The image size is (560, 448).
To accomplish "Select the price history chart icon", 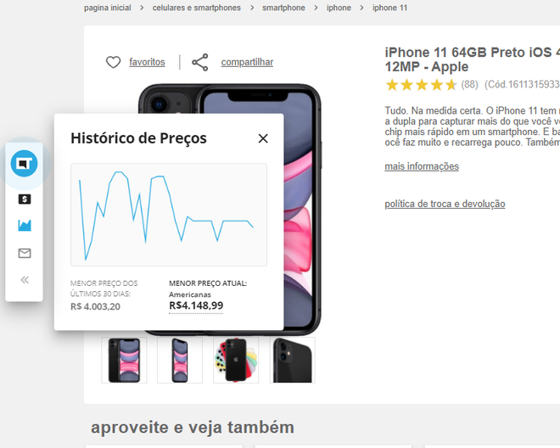I will pyautogui.click(x=25, y=225).
